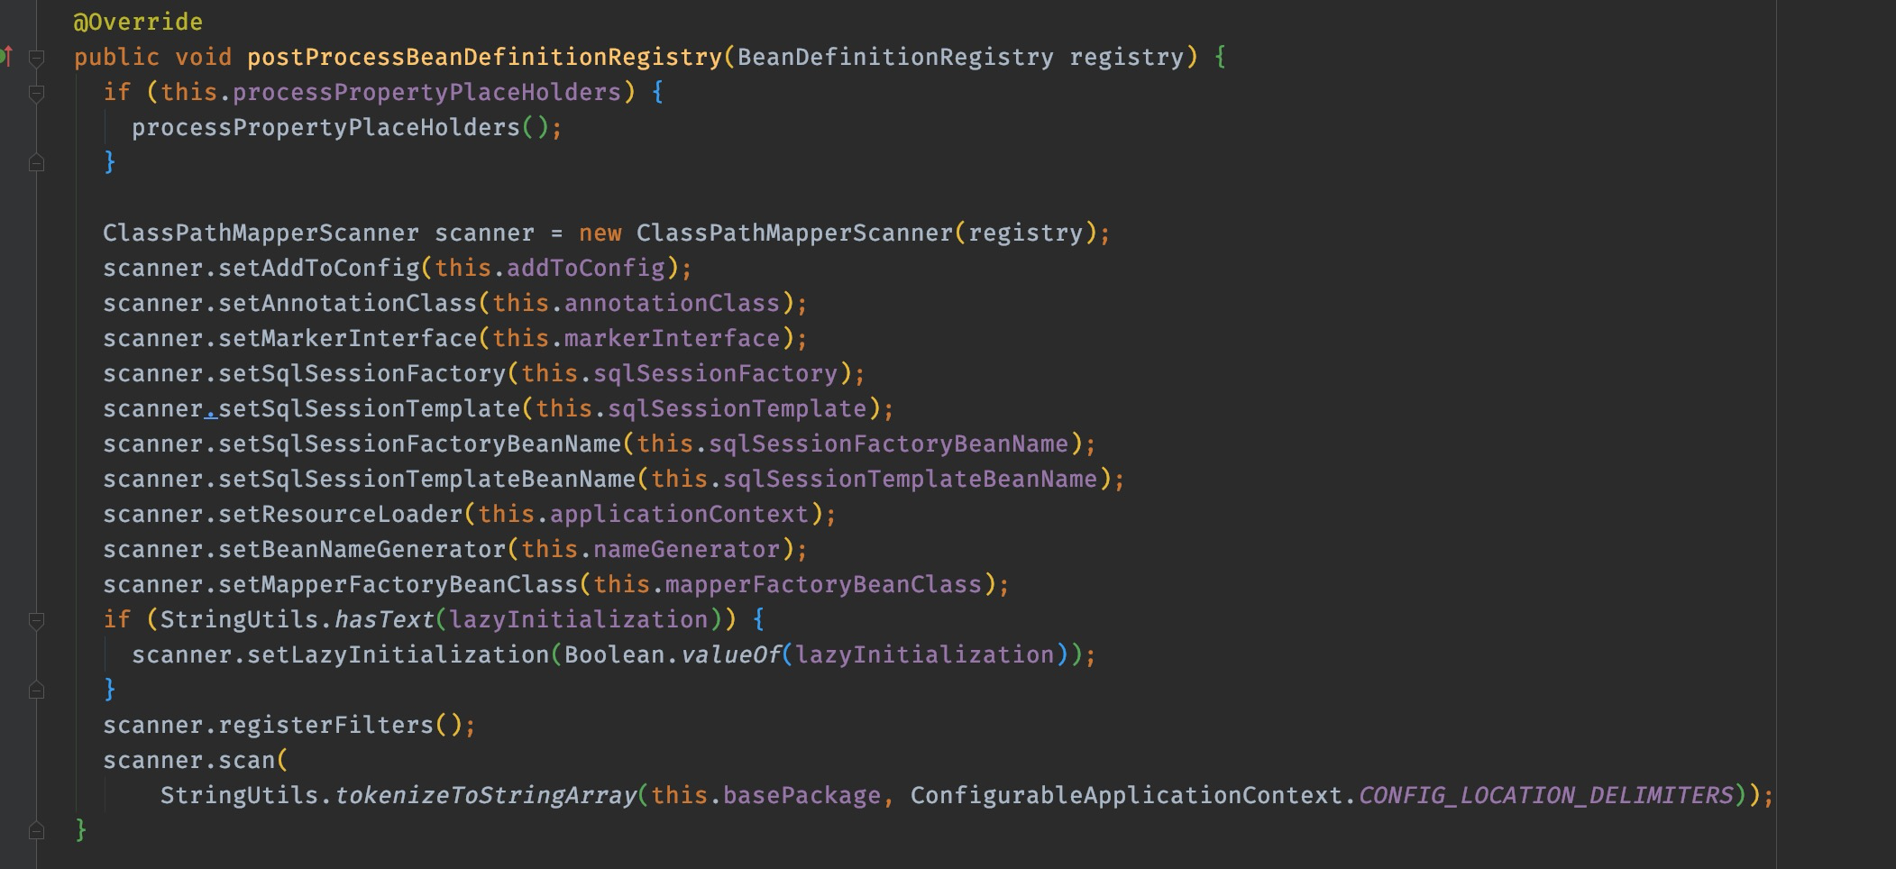Click the purple applicationContext field reference
This screenshot has height=869, width=1896.
coord(679,514)
